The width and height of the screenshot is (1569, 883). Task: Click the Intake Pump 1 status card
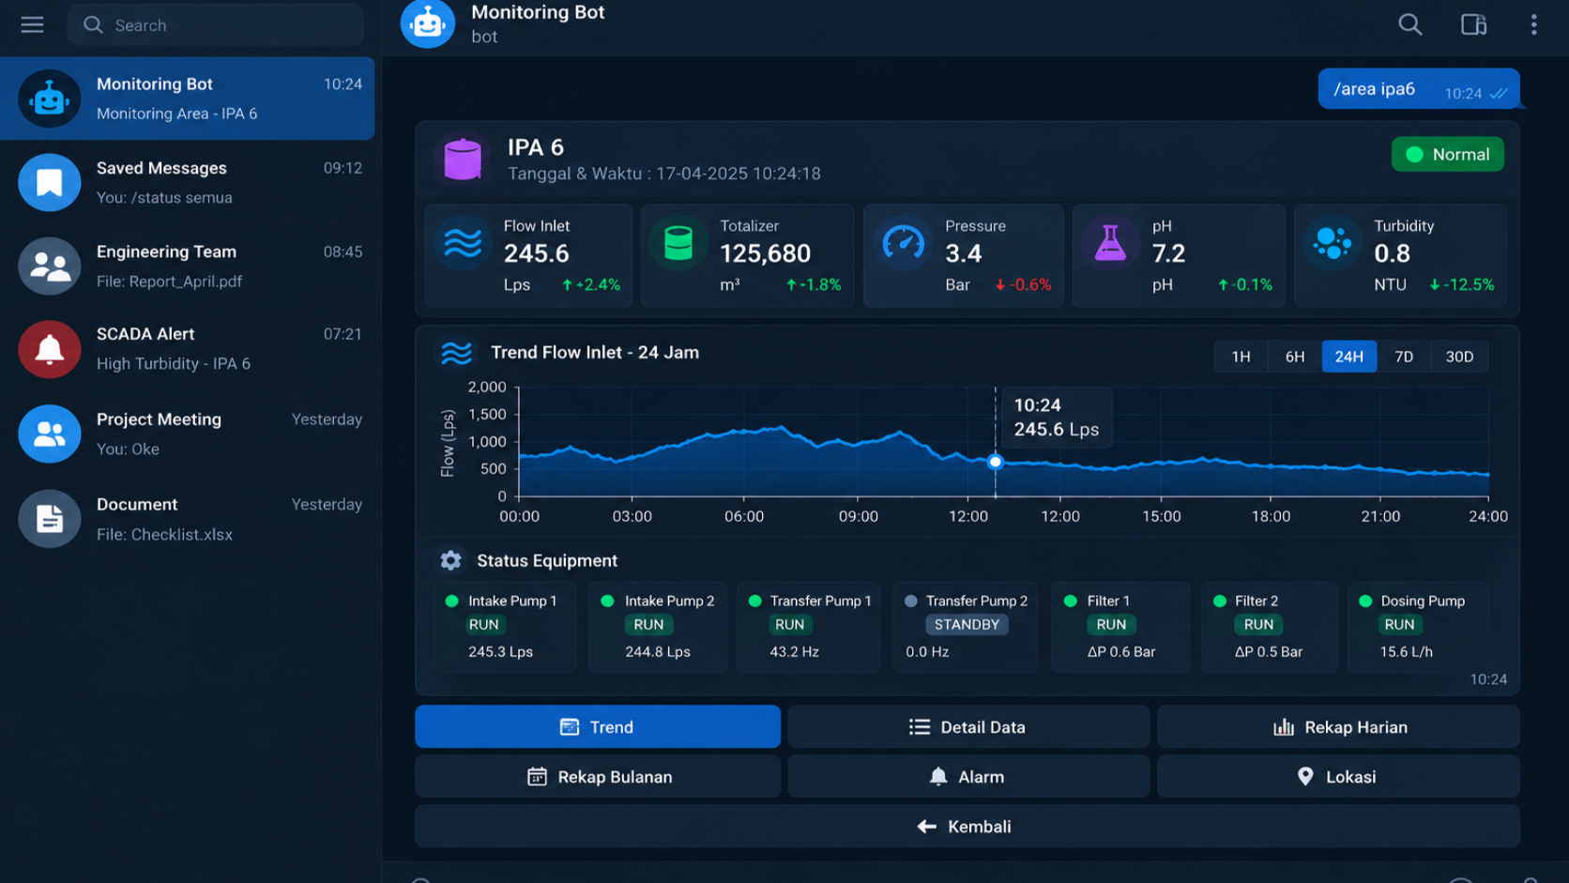[x=505, y=626]
